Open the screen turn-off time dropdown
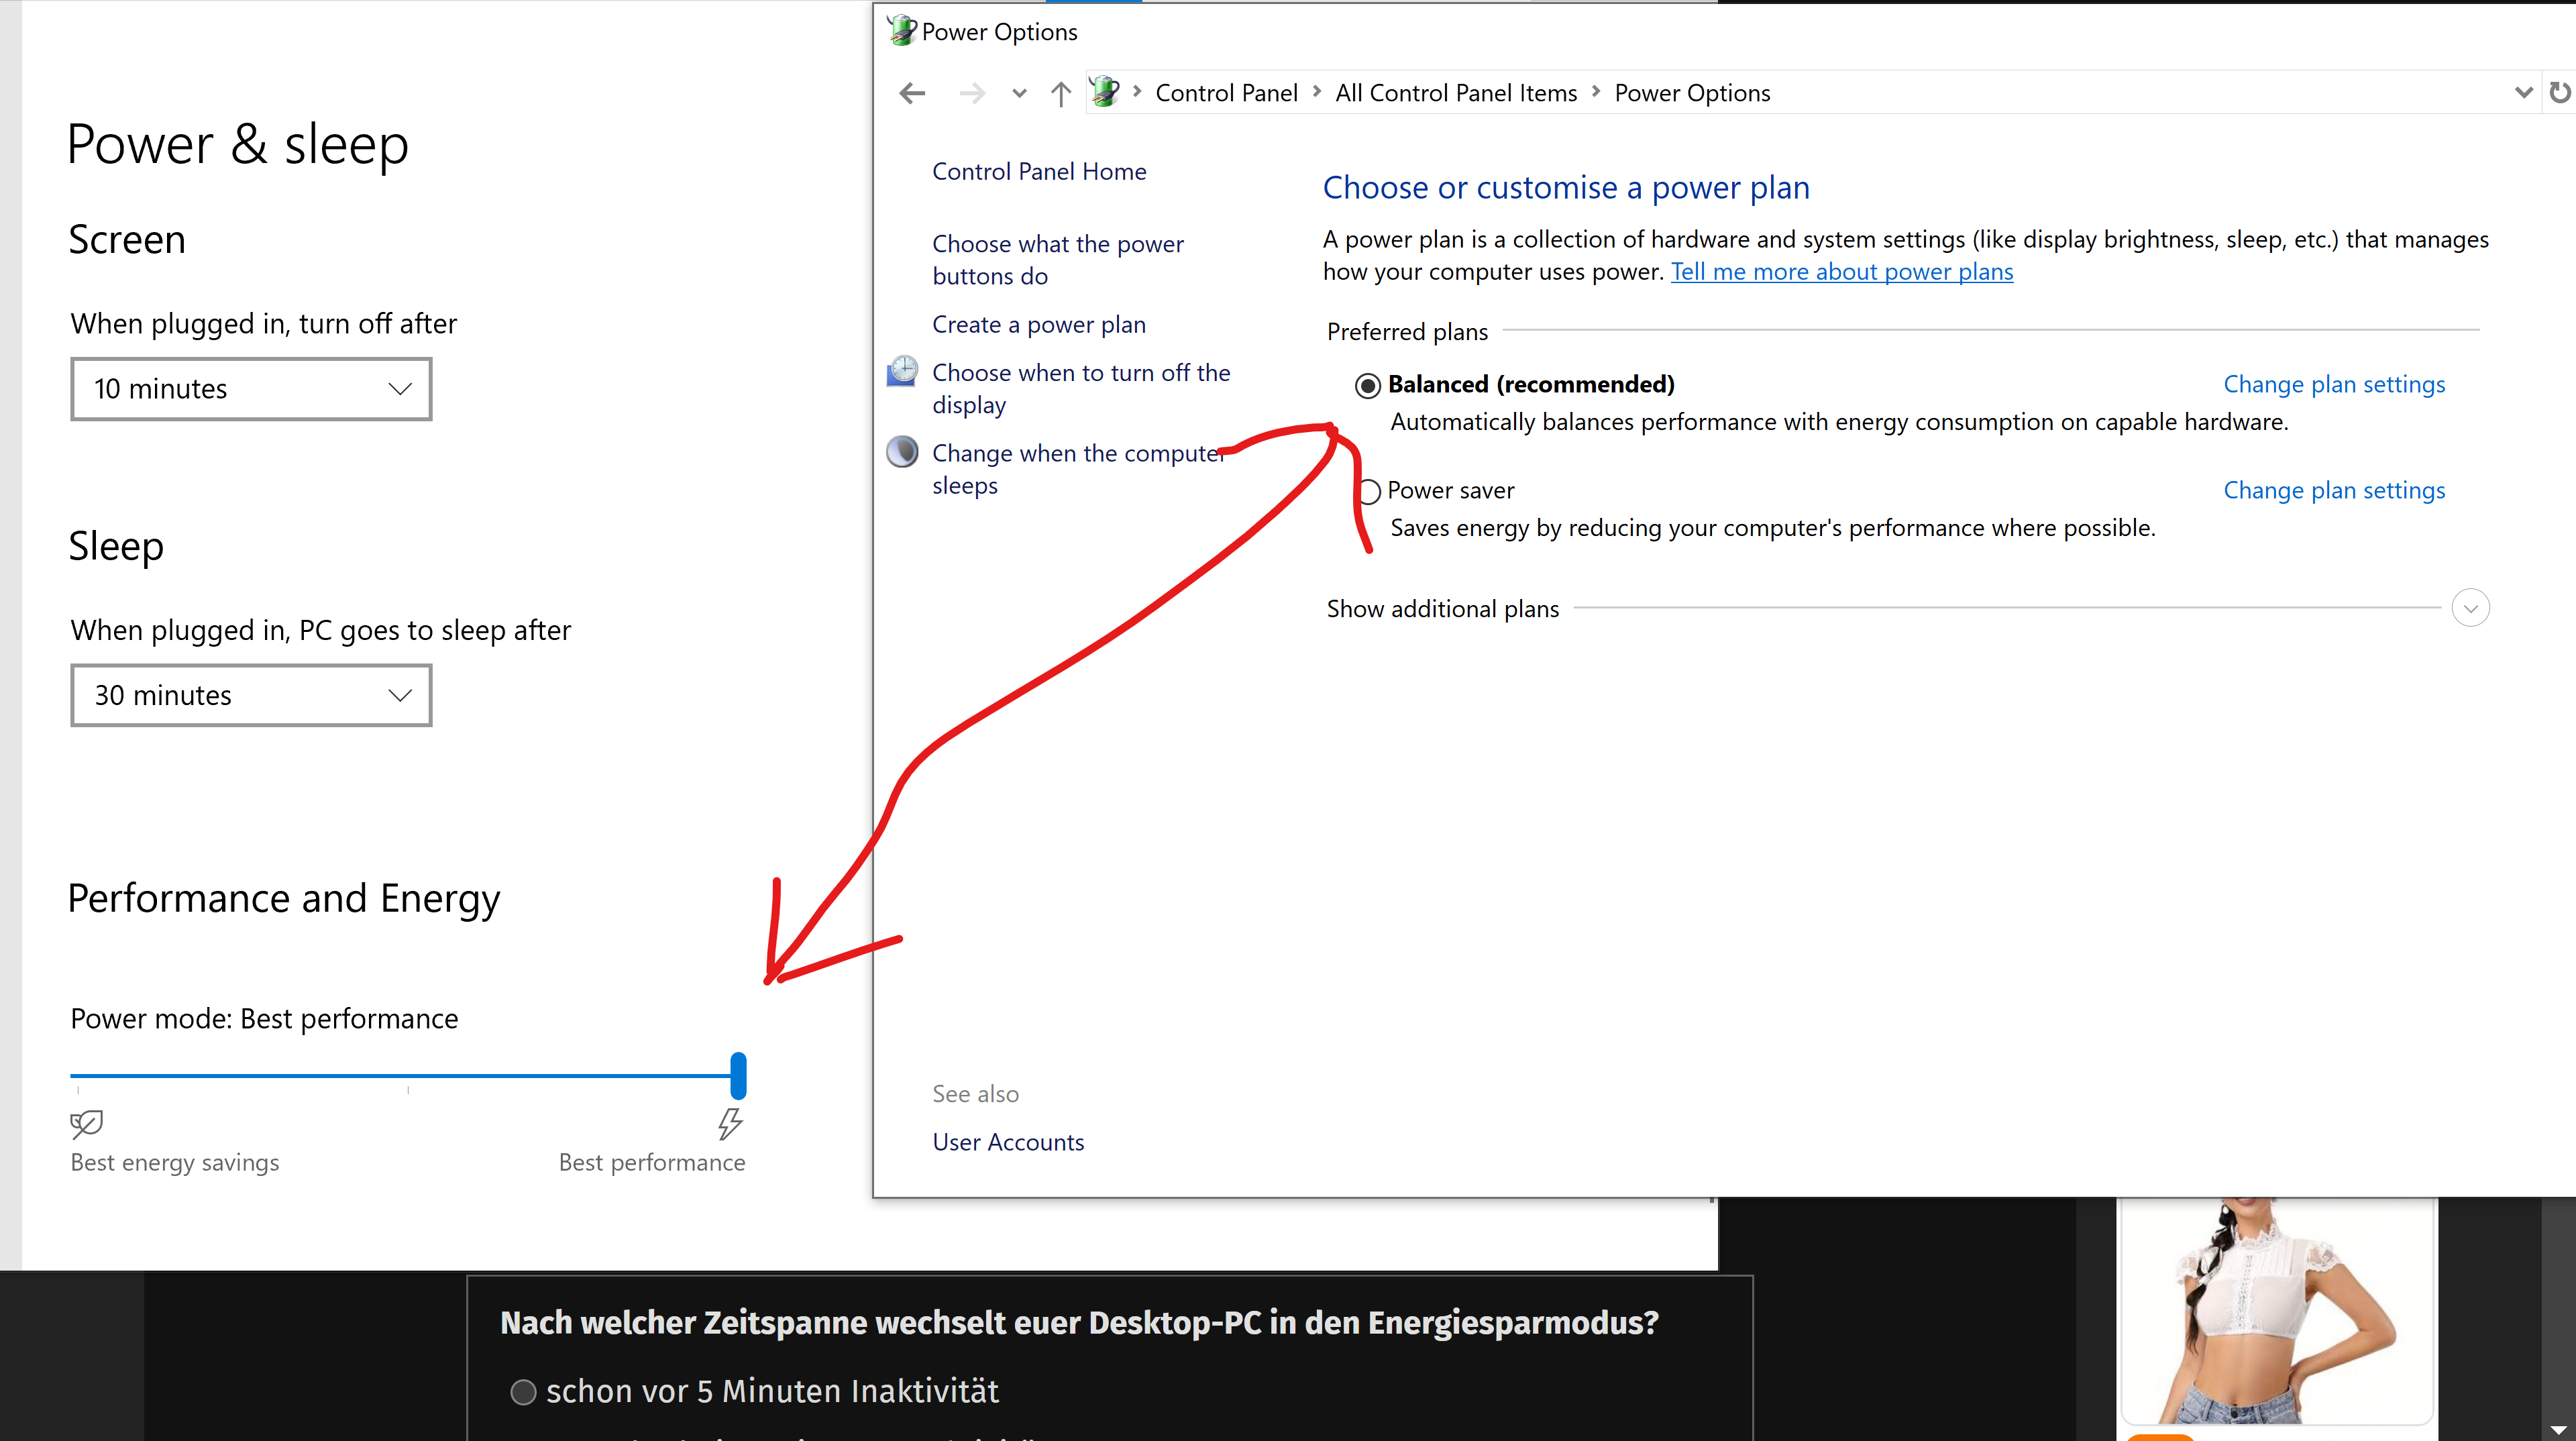The image size is (2576, 1441). [251, 389]
